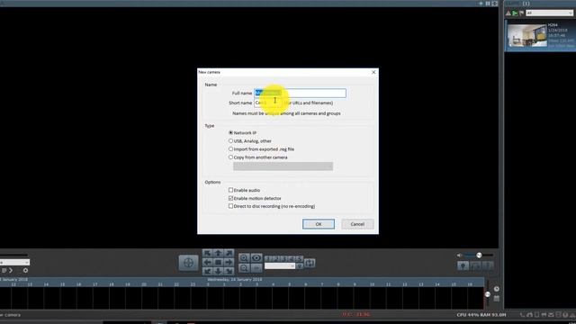Viewport: 576px width, 324px height.
Task: Select Copy from another camera option
Action: click(x=230, y=157)
